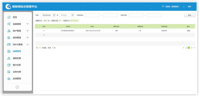Click the 时间 column header
This screenshot has width=199, height=96.
[x=92, y=26]
